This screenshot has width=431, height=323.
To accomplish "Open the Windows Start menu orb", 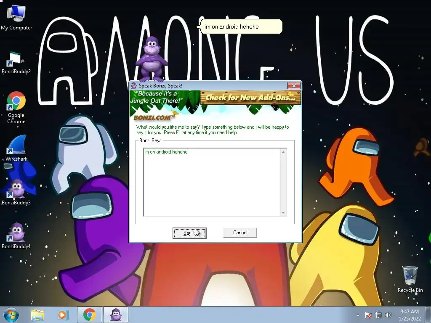I will point(11,315).
